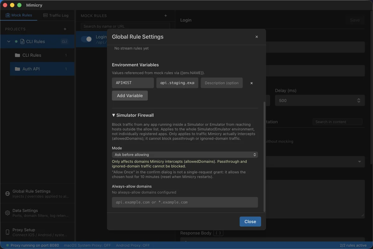The image size is (373, 249).
Task: Add a new mock rule with plus icon
Action: click(x=166, y=16)
